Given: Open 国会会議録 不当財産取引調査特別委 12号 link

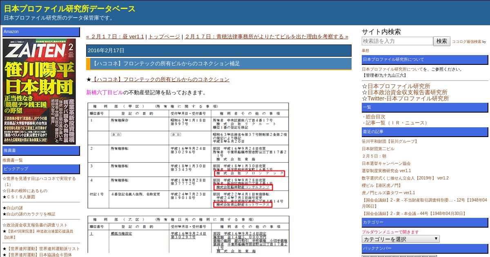Looking at the screenshot, I should [x=425, y=203].
